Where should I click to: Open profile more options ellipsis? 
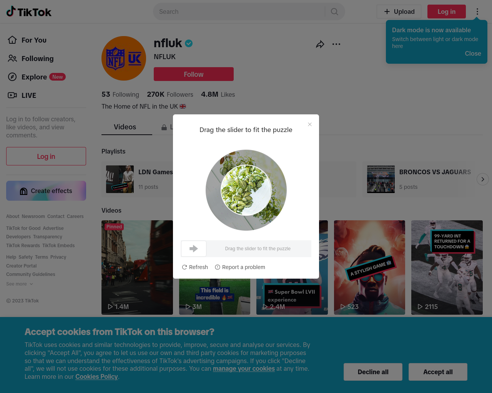click(336, 44)
